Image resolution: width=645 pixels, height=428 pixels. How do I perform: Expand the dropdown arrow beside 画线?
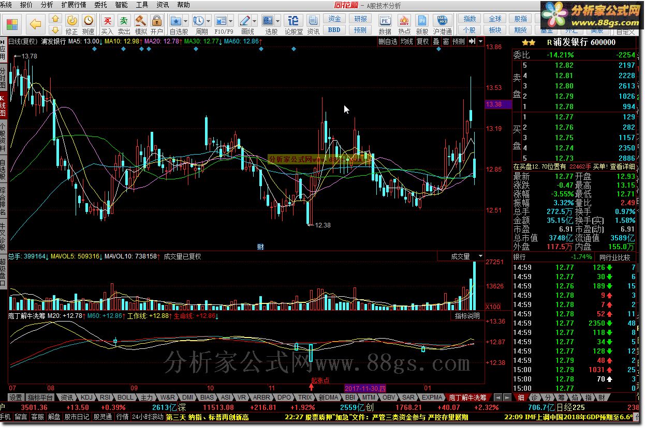pyautogui.click(x=255, y=21)
